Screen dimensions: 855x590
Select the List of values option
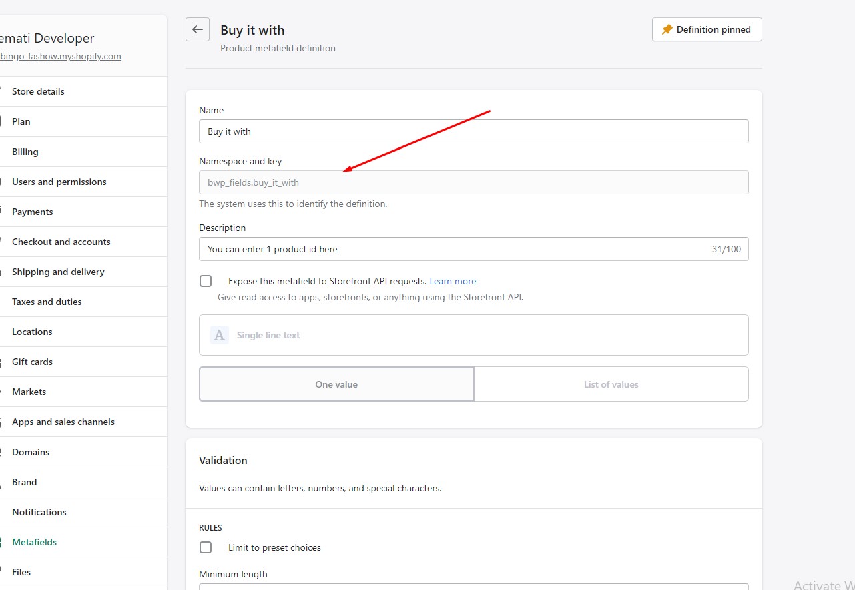point(611,384)
